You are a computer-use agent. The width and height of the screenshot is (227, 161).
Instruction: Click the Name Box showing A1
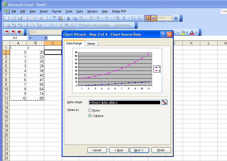point(15,38)
